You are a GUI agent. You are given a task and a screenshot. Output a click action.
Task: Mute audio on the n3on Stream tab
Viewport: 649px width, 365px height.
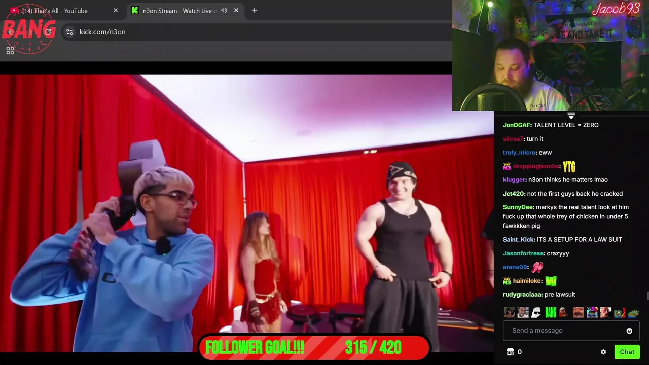point(224,10)
